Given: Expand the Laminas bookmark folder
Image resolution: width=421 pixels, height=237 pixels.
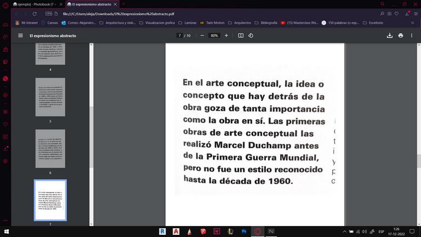Looking at the screenshot, I should 187,23.
